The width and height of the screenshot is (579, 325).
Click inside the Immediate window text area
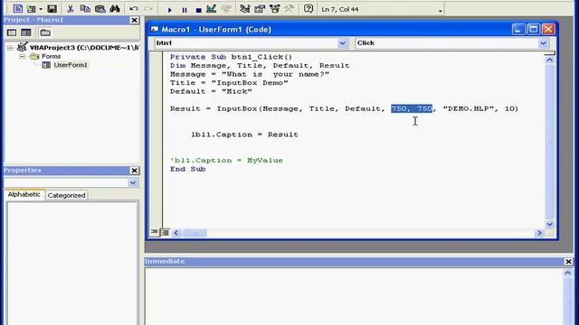[354, 297]
